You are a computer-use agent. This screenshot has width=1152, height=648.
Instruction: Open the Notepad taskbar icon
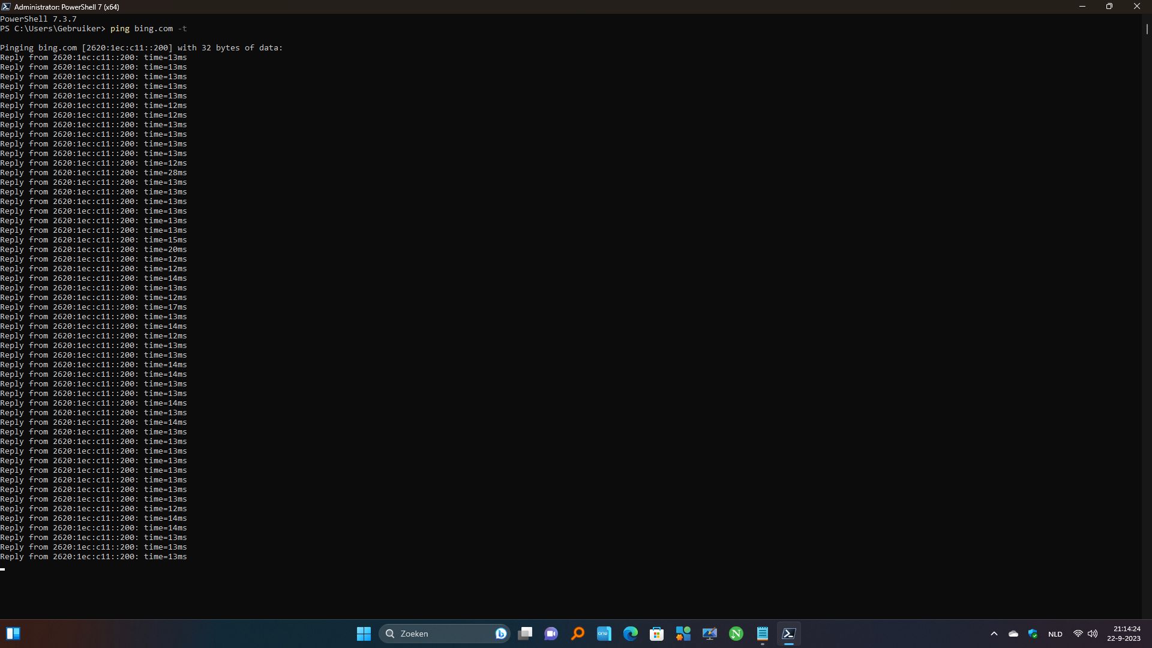pos(762,634)
